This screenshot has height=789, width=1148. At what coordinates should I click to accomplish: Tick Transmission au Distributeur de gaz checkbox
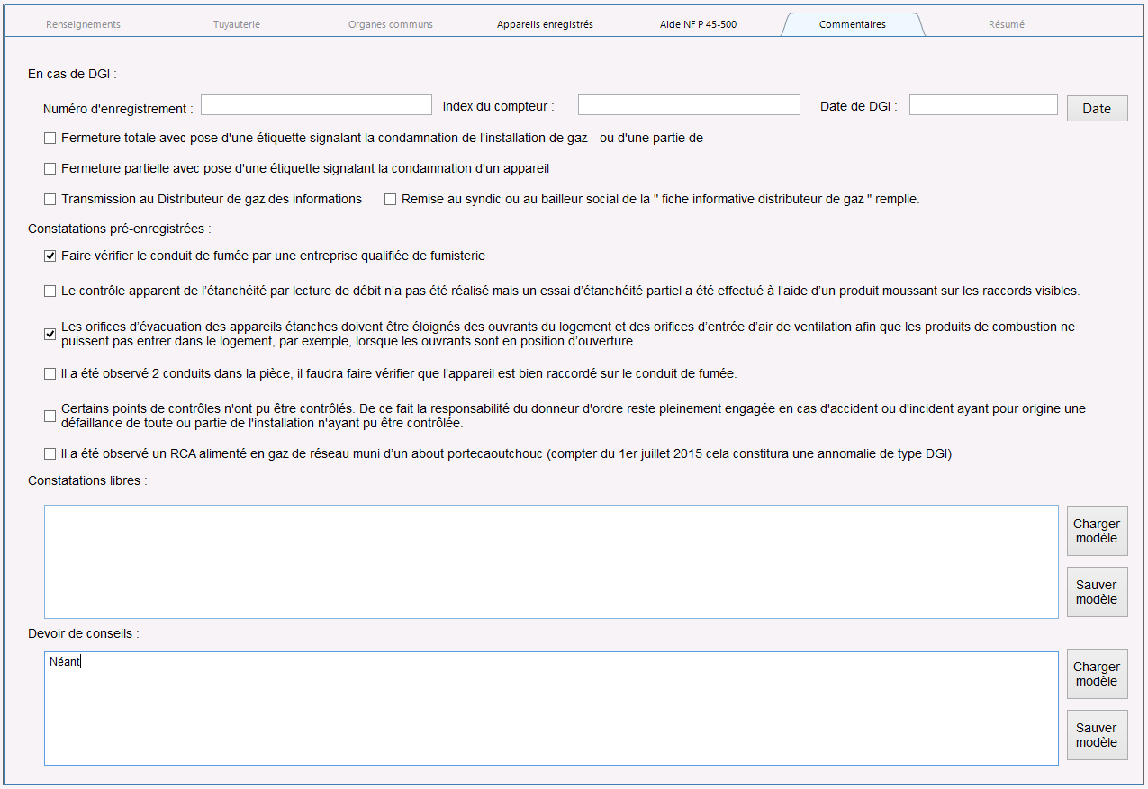tap(50, 199)
